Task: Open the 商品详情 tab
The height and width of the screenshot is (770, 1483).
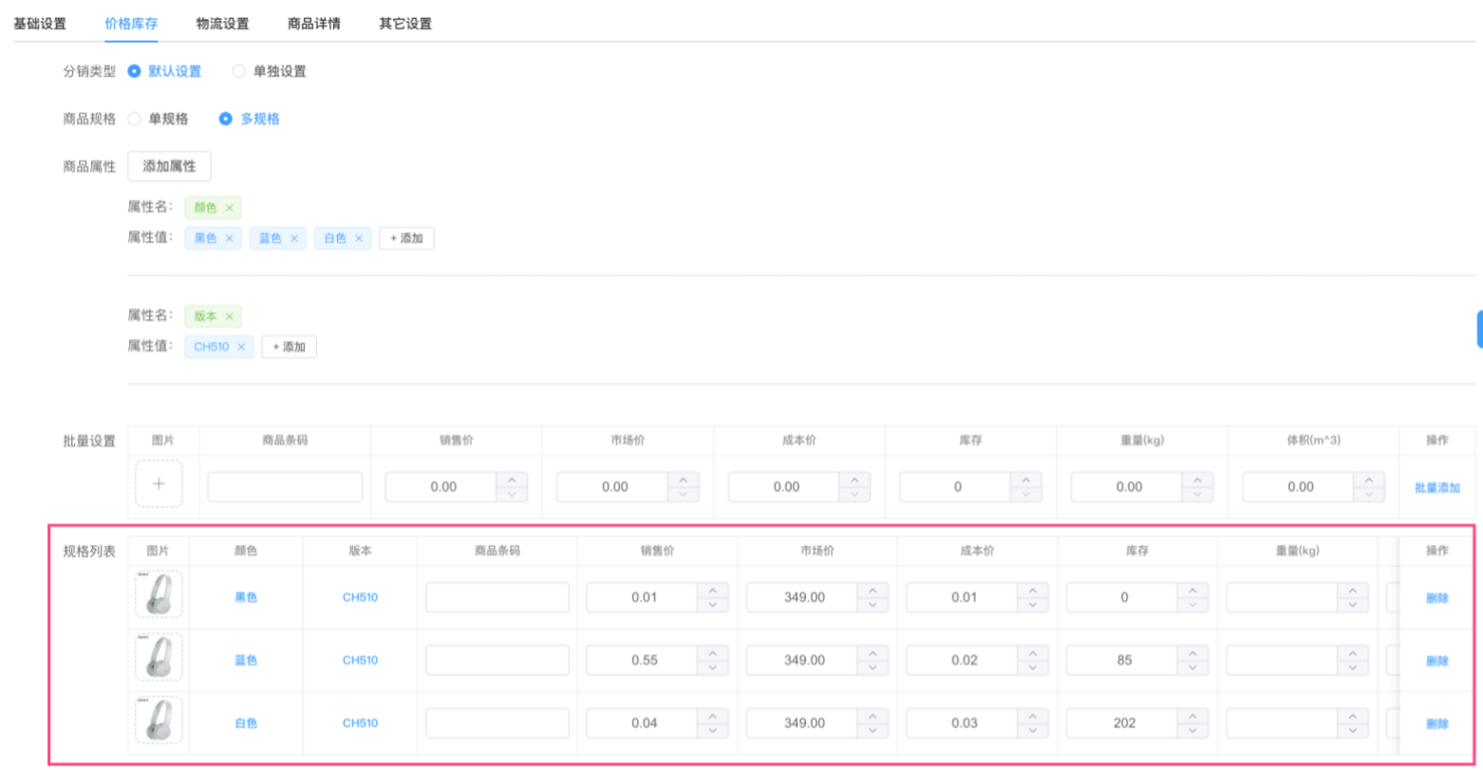Action: (313, 24)
